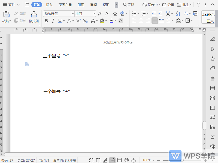Toggle outline view in status bar
The width and height of the screenshot is (218, 163).
(119, 160)
